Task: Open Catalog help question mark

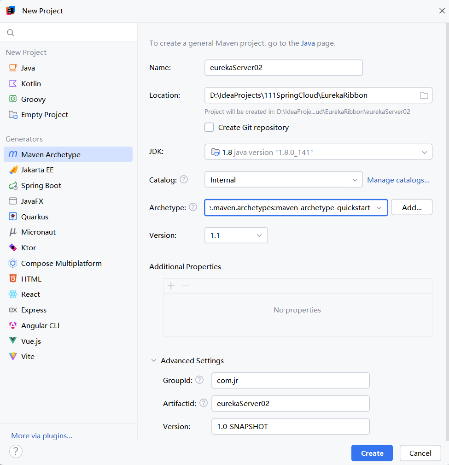Action: (x=184, y=179)
